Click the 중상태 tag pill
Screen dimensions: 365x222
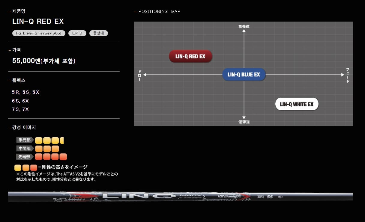(99, 33)
